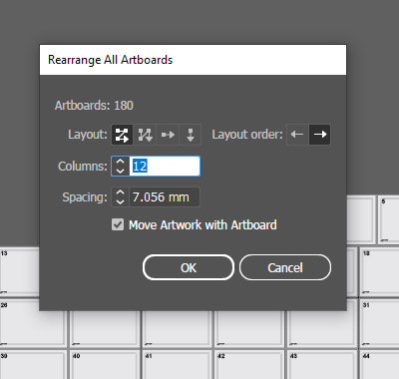Select artboard 40 on the canvas
This screenshot has height=379, width=399.
coord(105,365)
